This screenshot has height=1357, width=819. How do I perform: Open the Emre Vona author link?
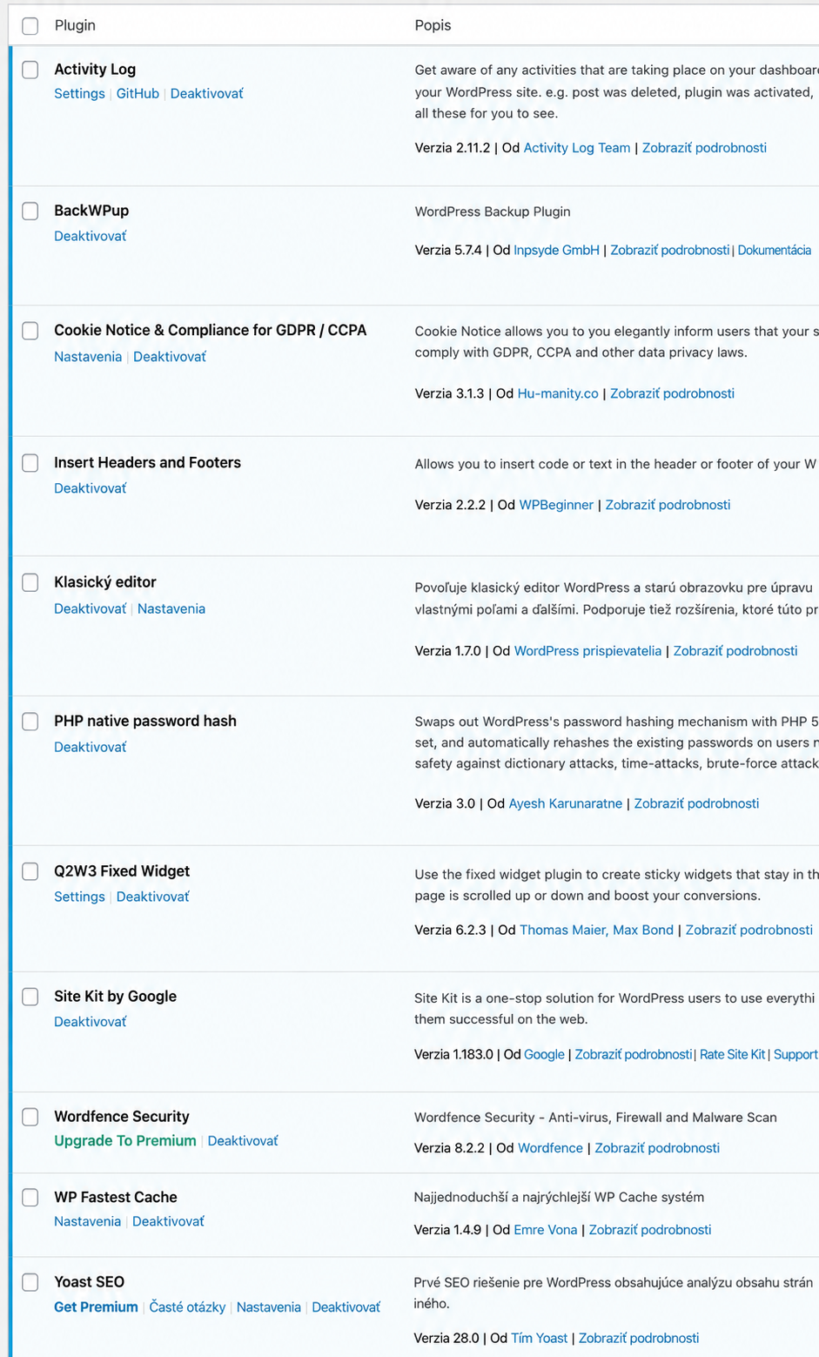(546, 1230)
